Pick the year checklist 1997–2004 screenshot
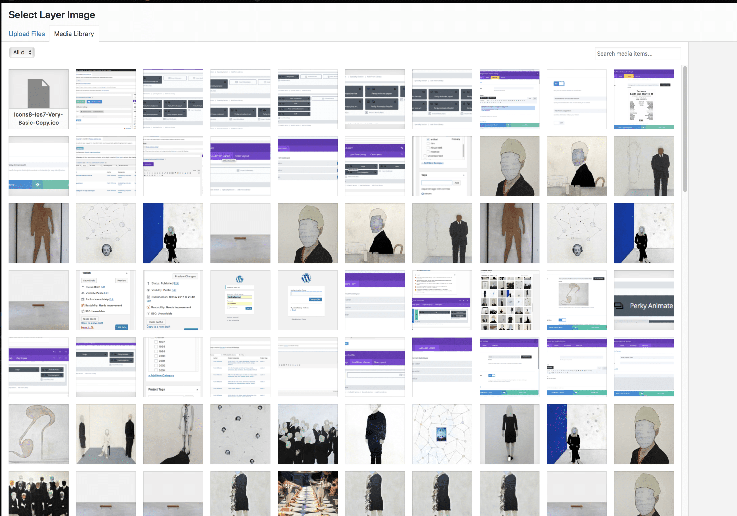Viewport: 737px width, 516px height. tap(173, 367)
